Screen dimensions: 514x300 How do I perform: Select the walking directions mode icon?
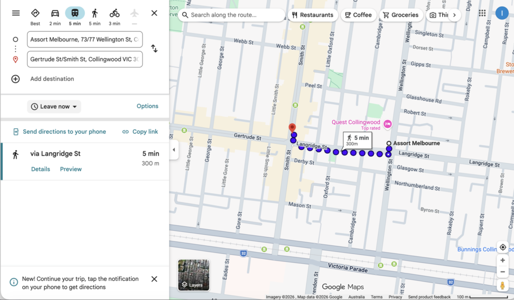pos(95,13)
